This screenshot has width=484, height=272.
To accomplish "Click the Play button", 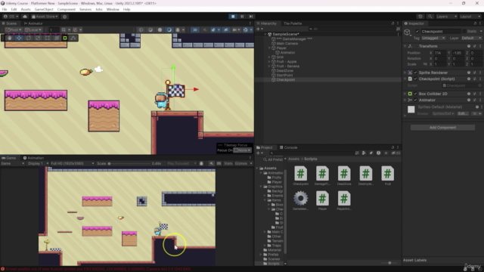I will [233, 17].
